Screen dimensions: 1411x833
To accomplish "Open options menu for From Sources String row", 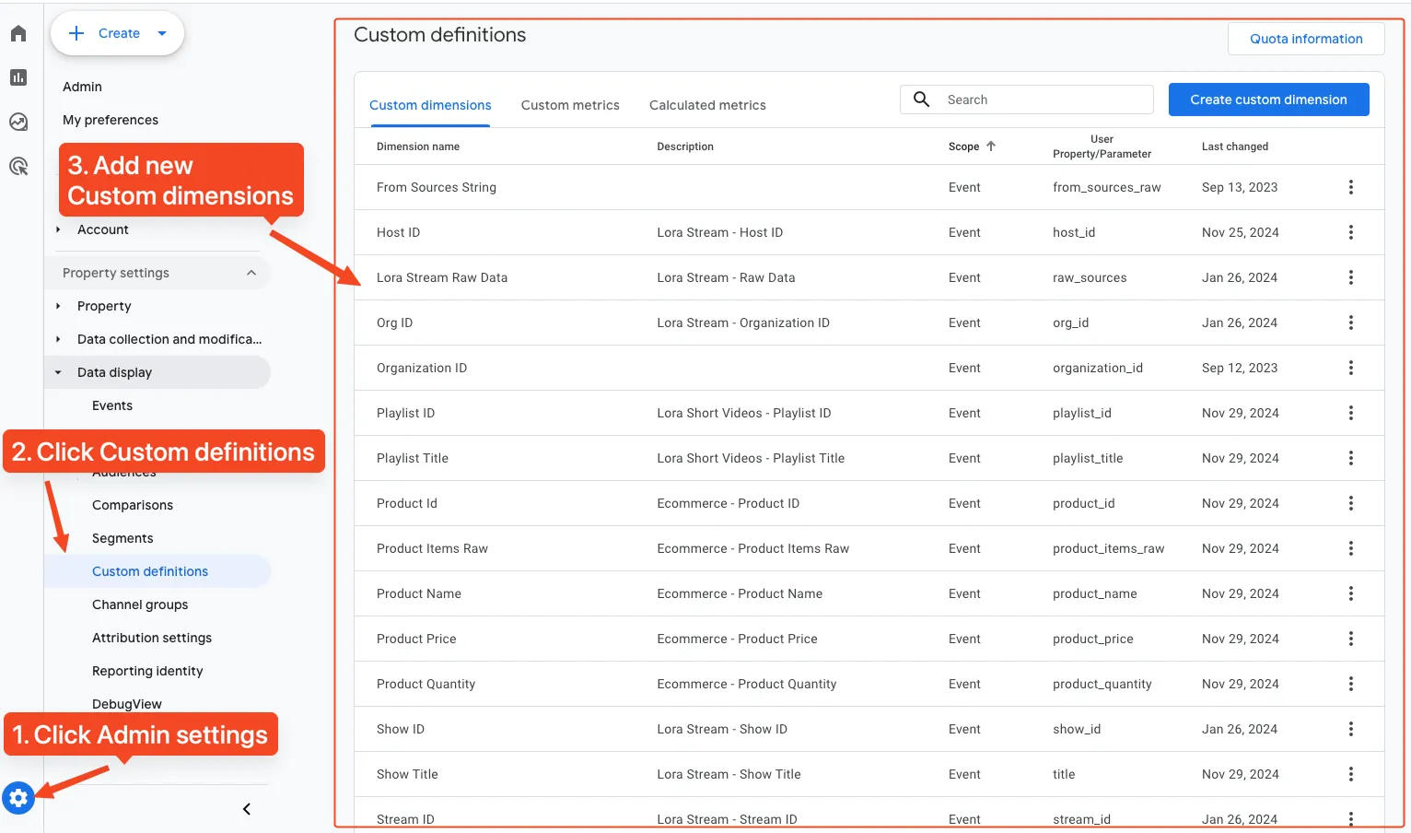I will [1351, 187].
